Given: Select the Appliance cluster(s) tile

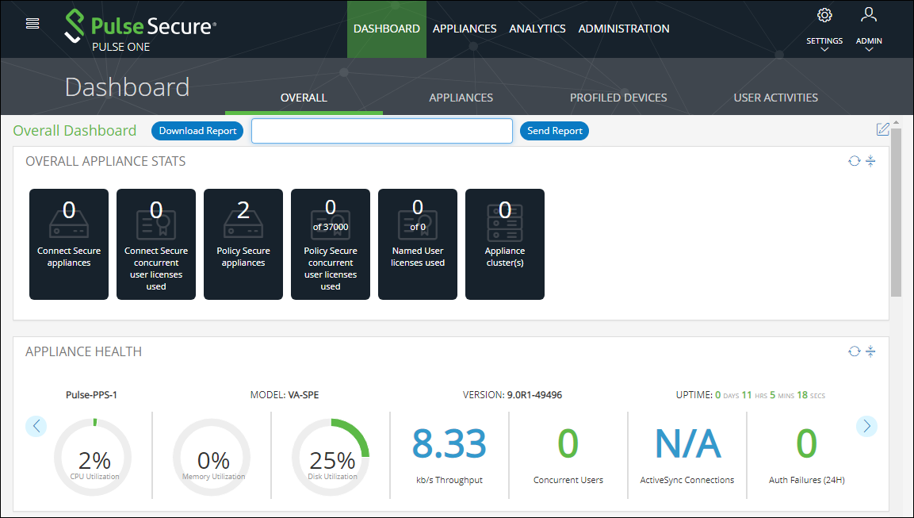Looking at the screenshot, I should [x=505, y=244].
